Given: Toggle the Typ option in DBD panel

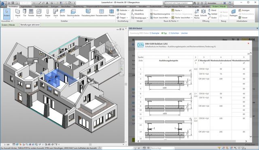Looking at the screenshot, I should click(164, 33).
